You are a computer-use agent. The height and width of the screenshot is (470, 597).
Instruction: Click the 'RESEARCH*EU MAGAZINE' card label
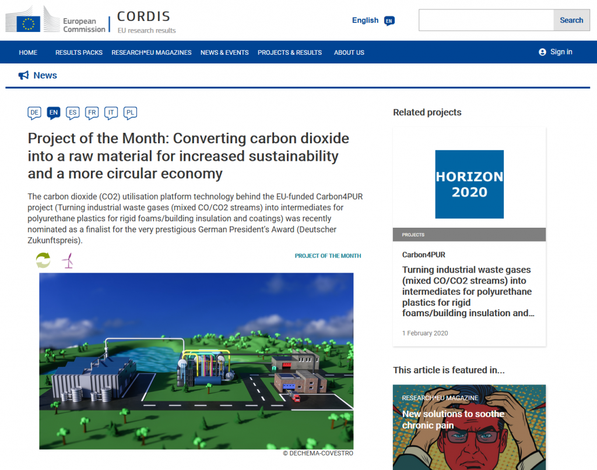(x=440, y=398)
